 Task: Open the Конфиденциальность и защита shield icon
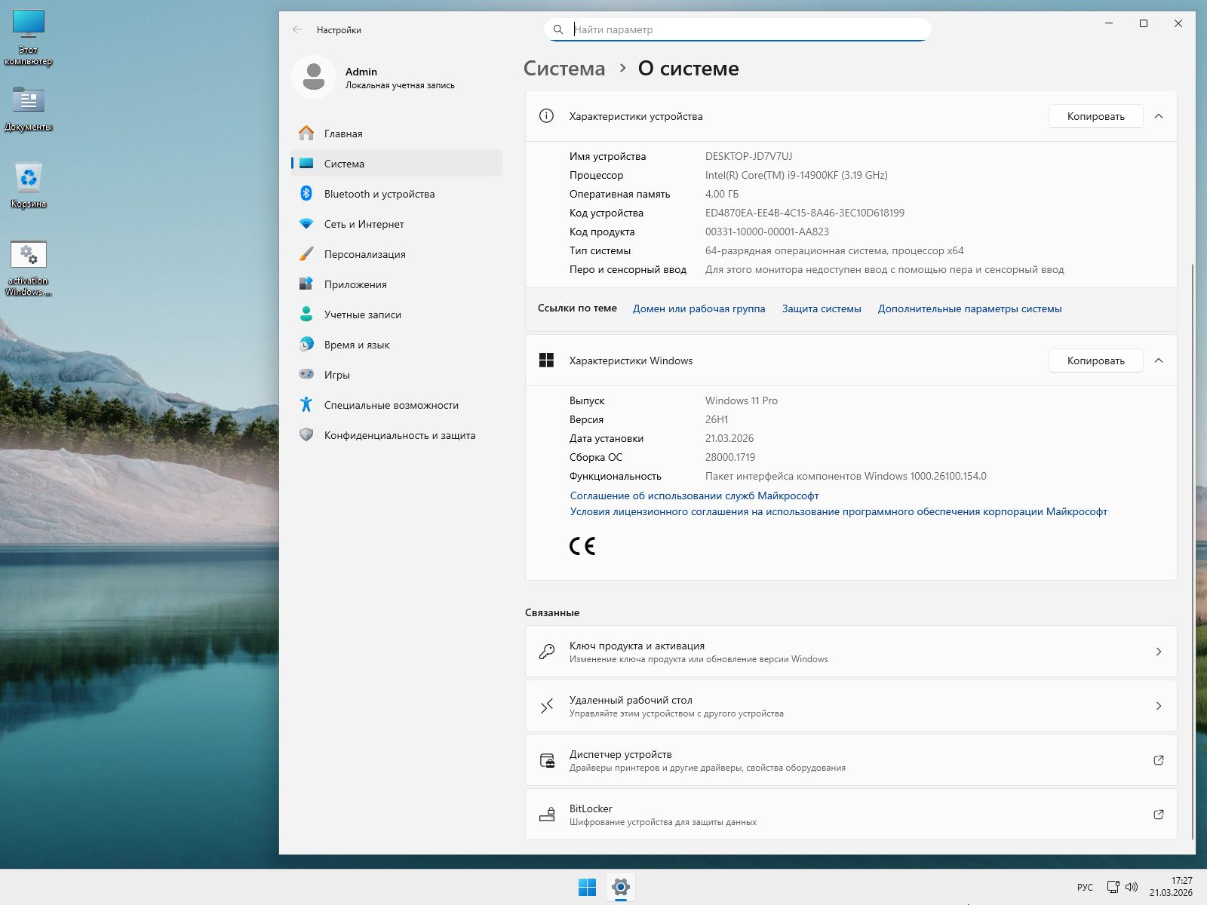point(306,435)
